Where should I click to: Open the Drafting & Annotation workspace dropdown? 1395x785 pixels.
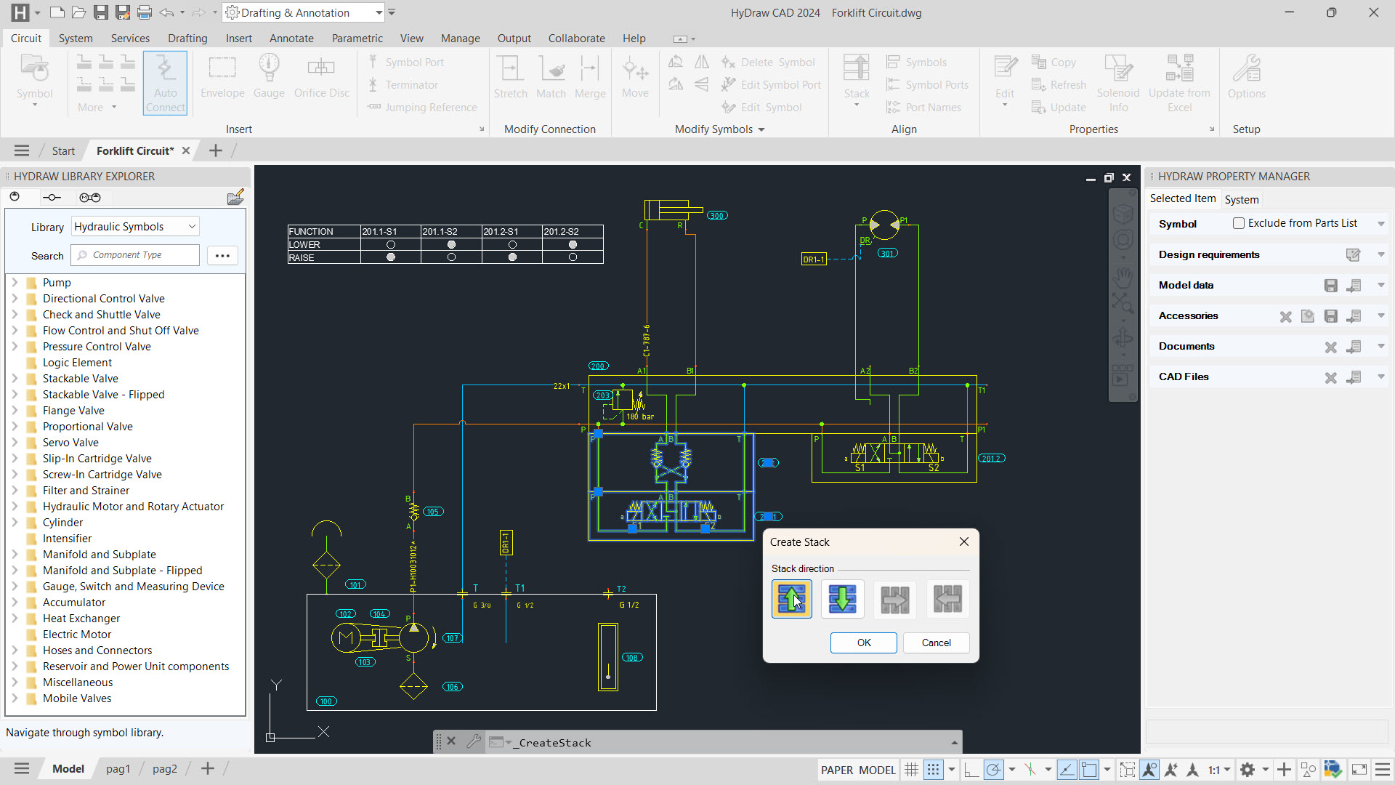click(x=379, y=12)
